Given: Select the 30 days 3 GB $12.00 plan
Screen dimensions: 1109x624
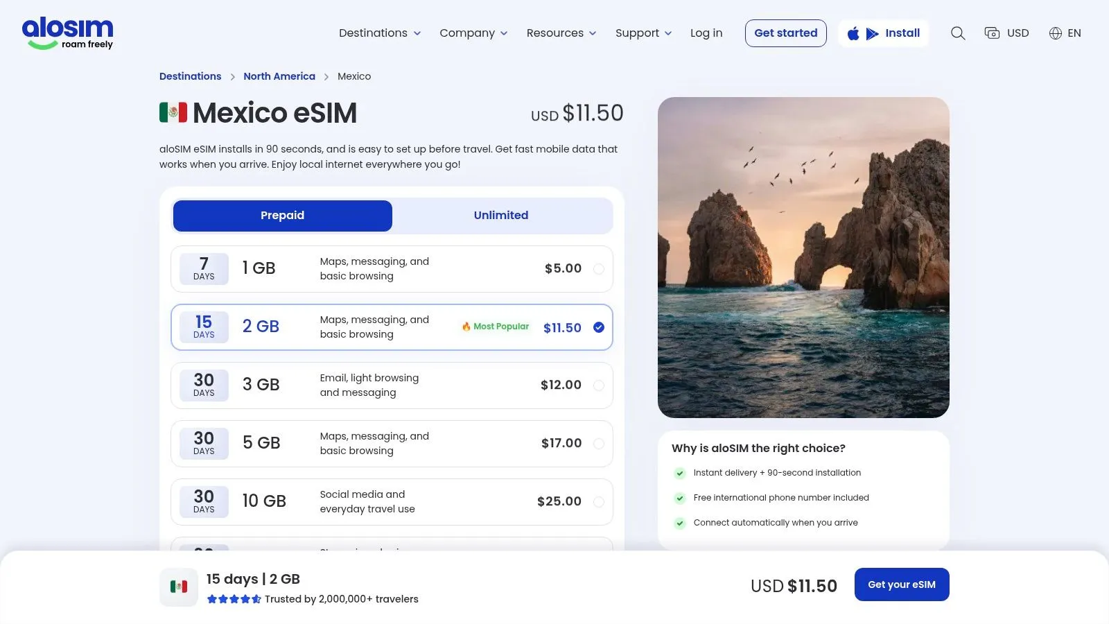Looking at the screenshot, I should click(392, 385).
